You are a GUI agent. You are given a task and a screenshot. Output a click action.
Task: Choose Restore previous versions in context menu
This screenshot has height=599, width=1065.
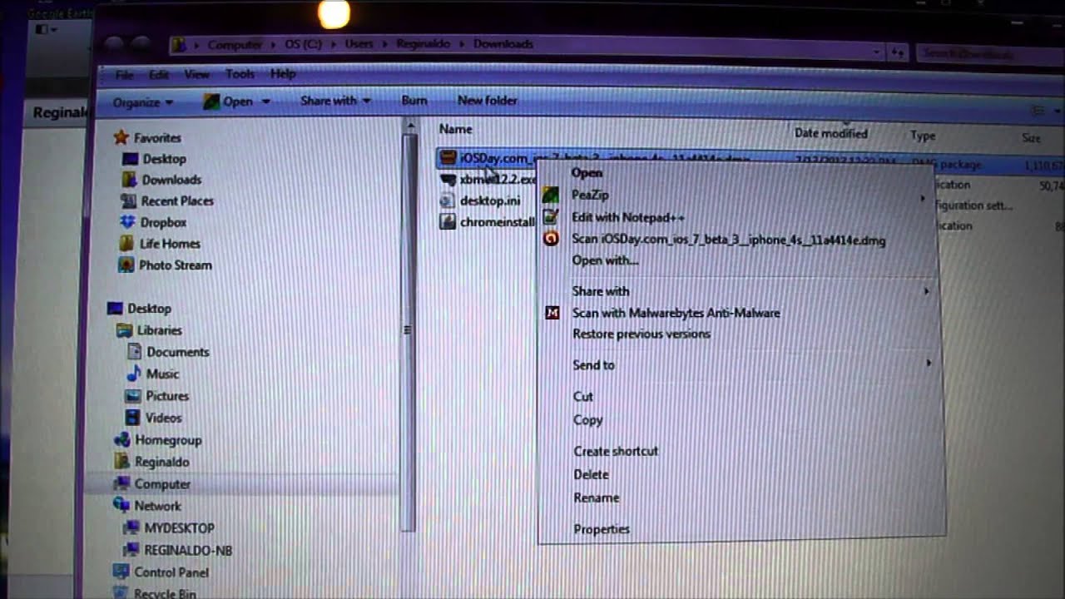click(x=641, y=334)
